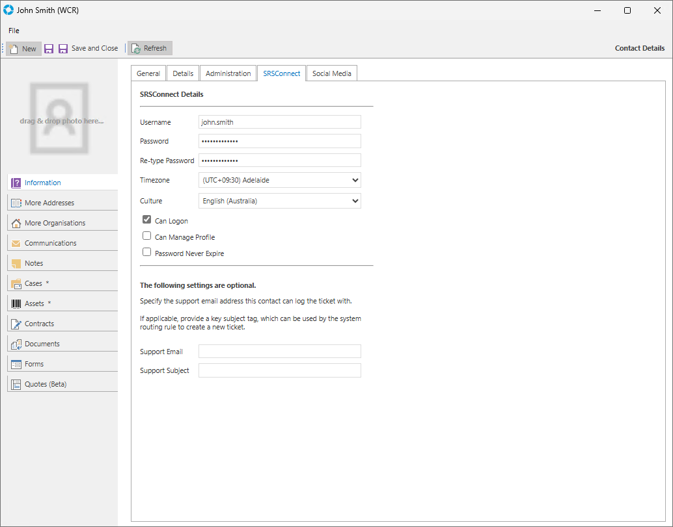
Task: Open the Timezone dropdown
Action: (355, 180)
